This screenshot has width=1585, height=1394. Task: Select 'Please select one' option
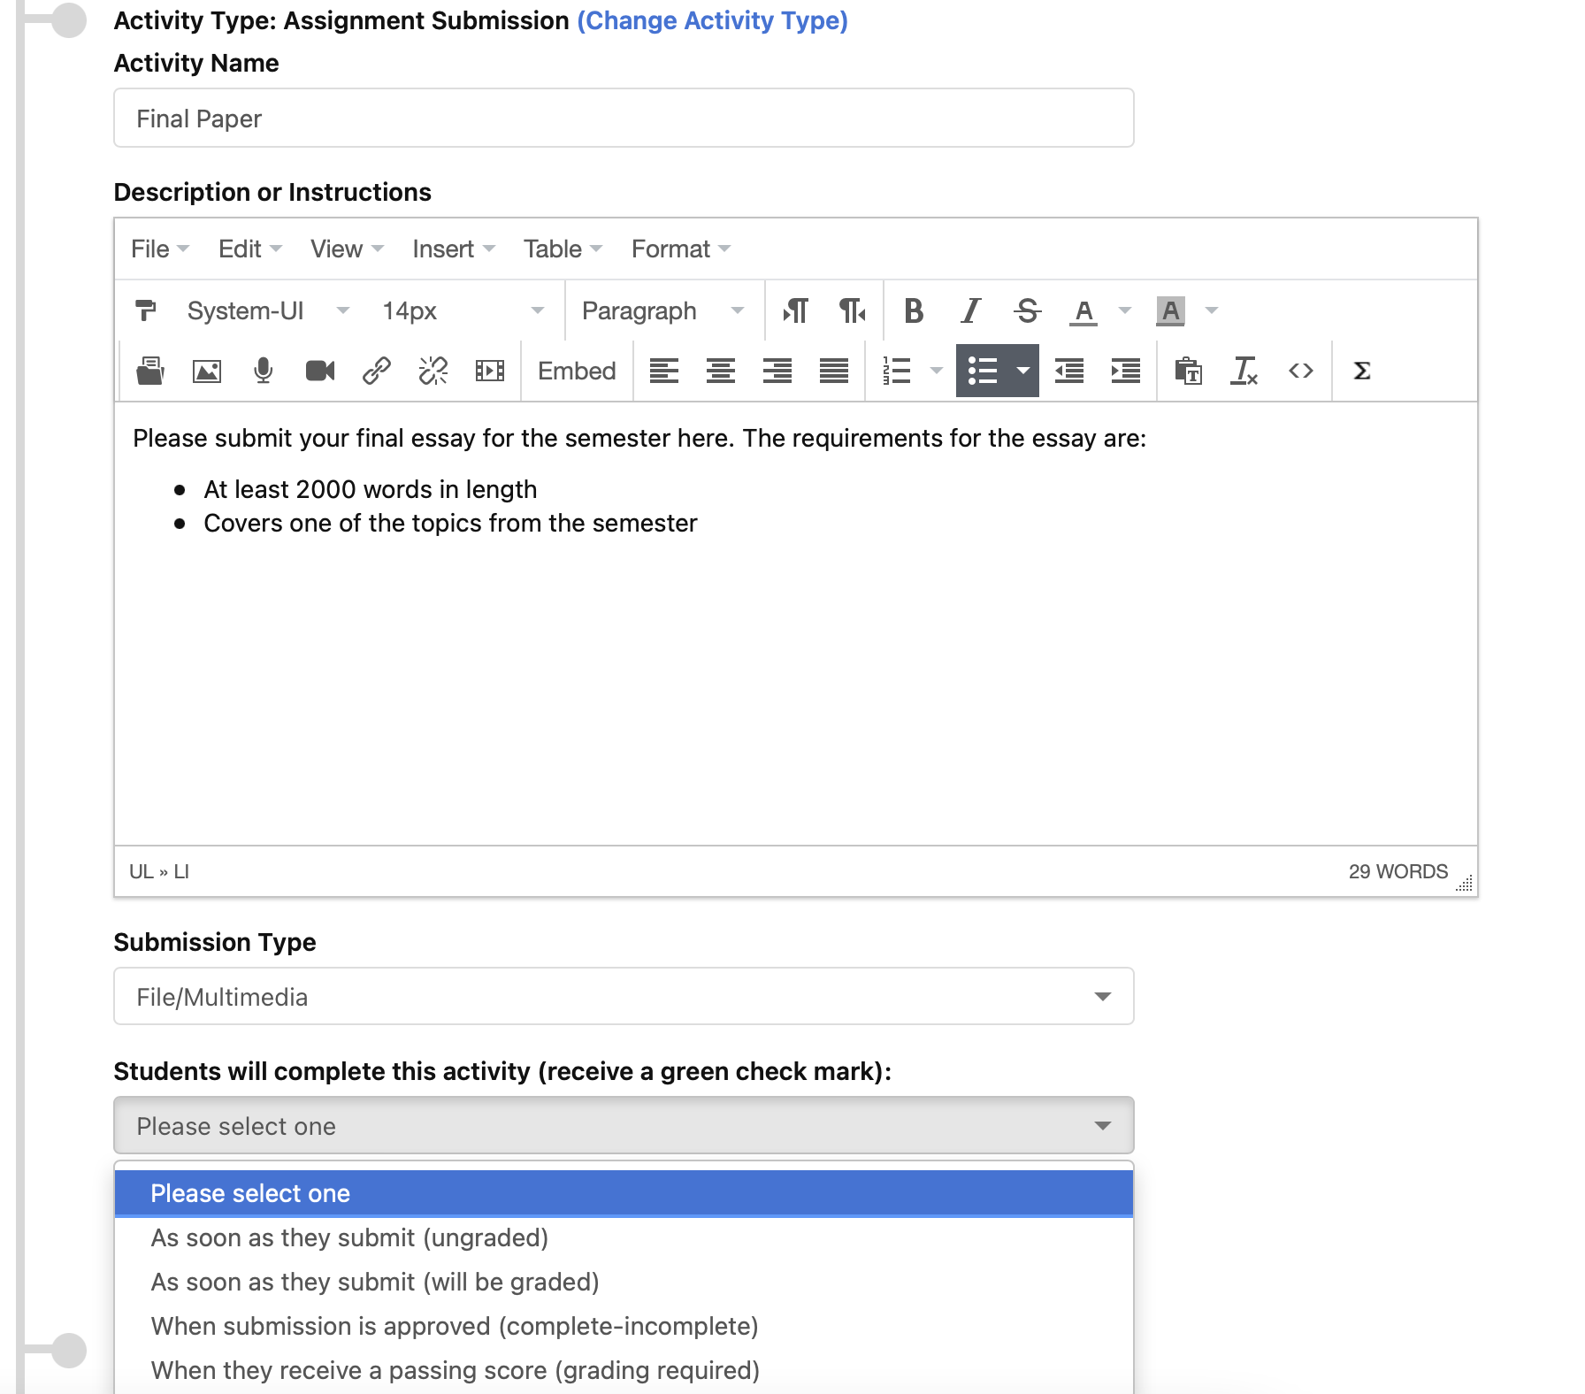click(x=624, y=1193)
